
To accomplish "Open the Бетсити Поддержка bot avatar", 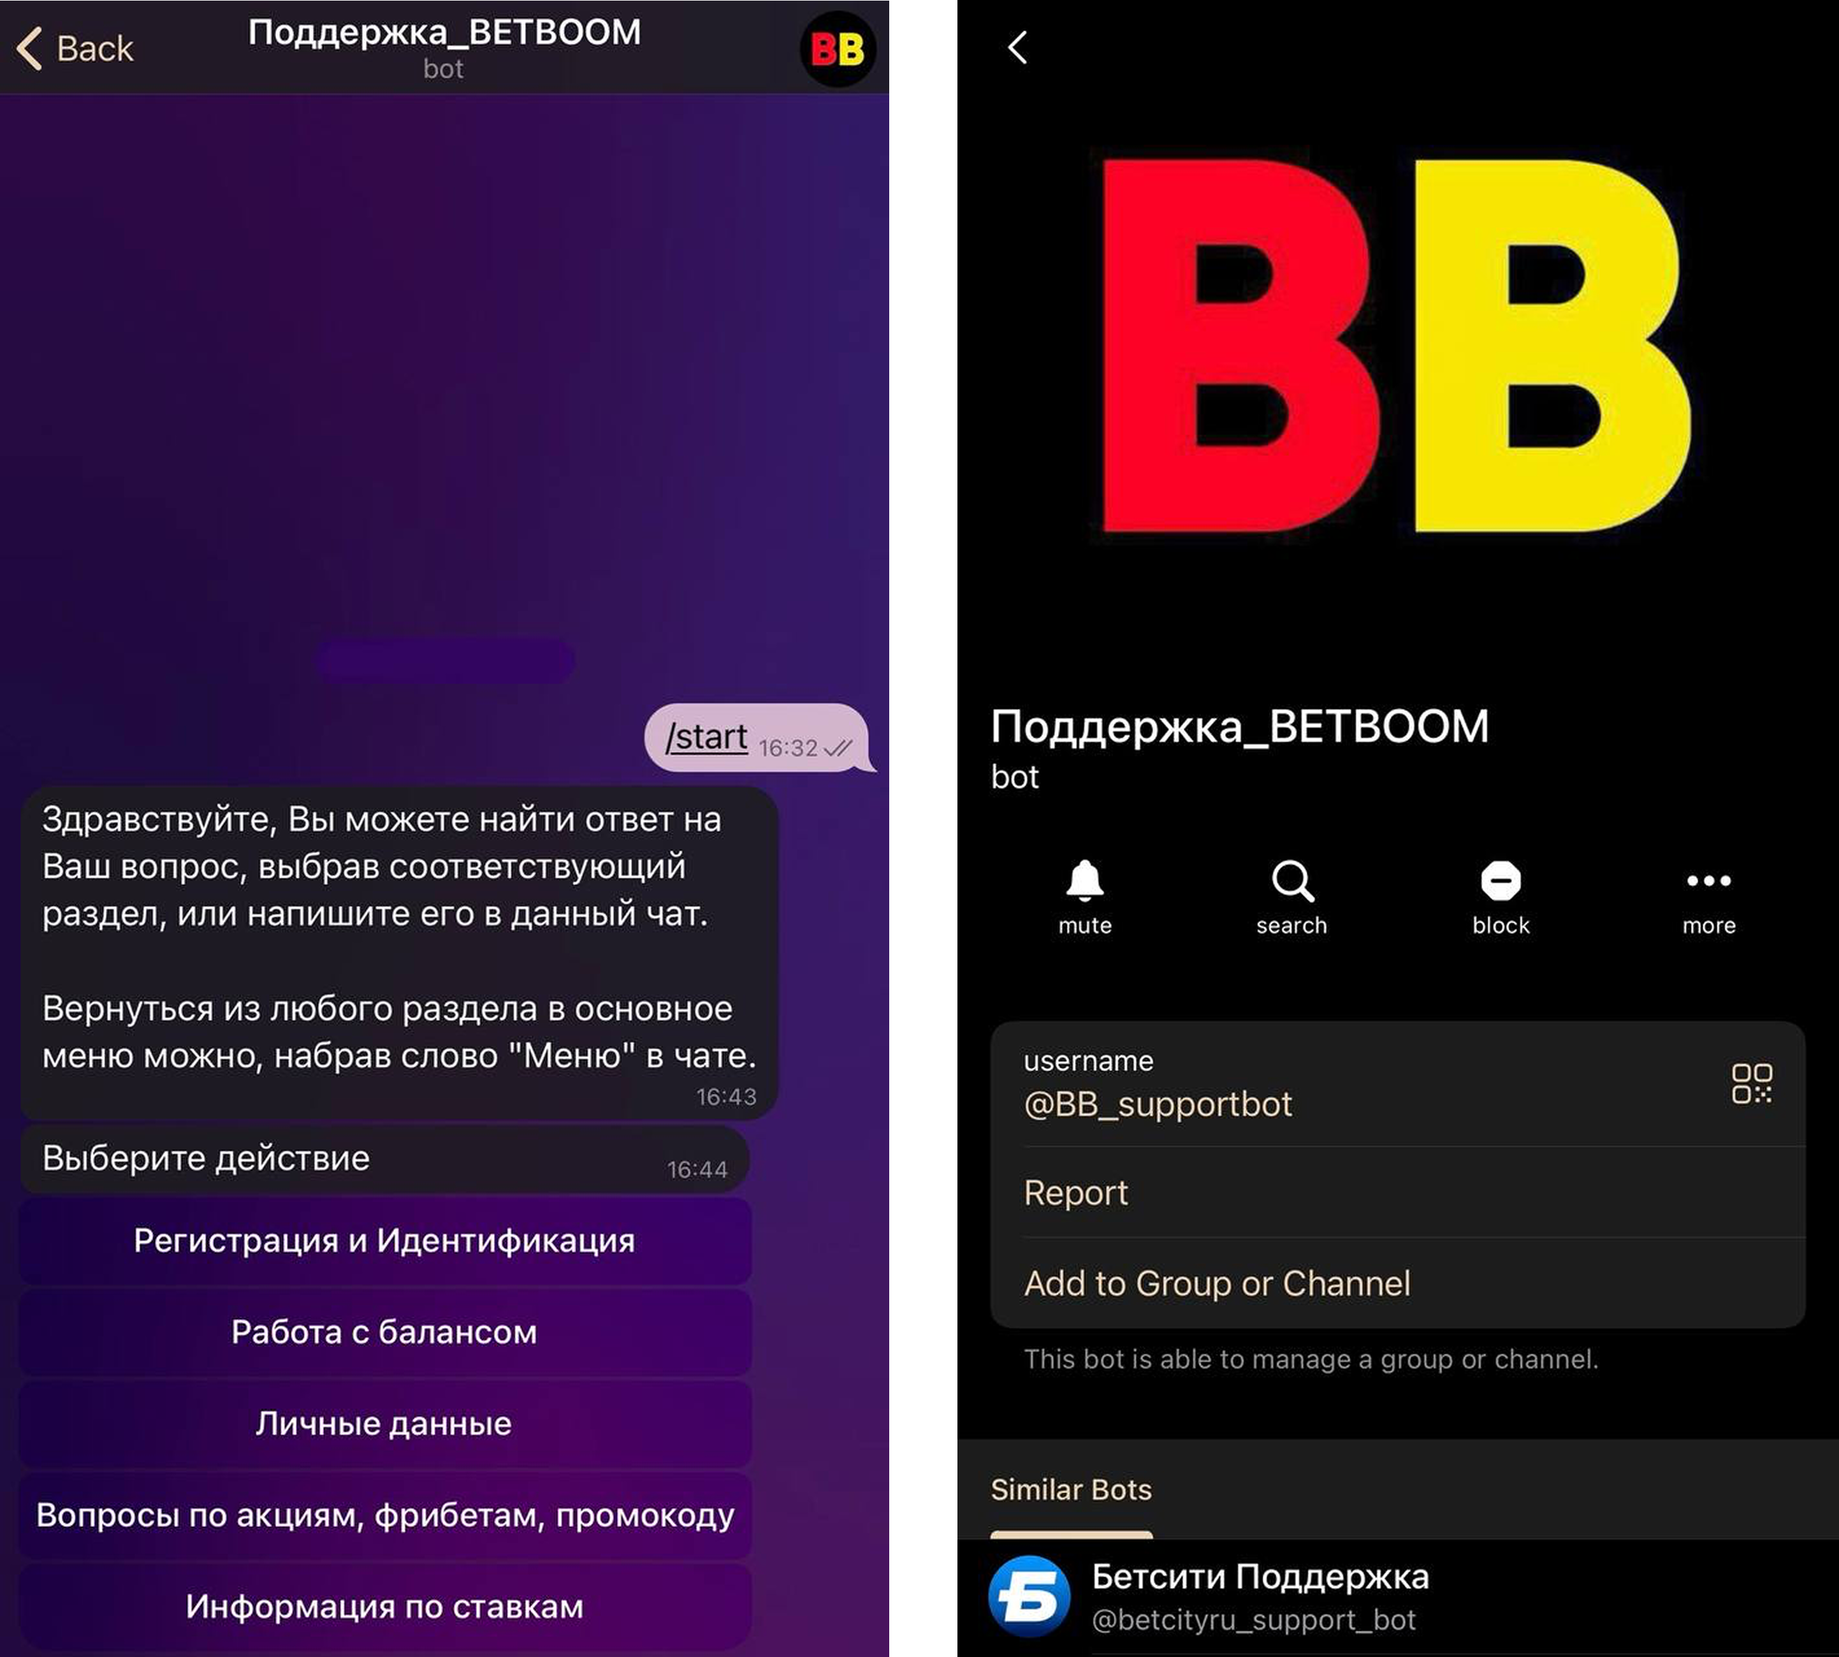I will tap(1029, 1596).
